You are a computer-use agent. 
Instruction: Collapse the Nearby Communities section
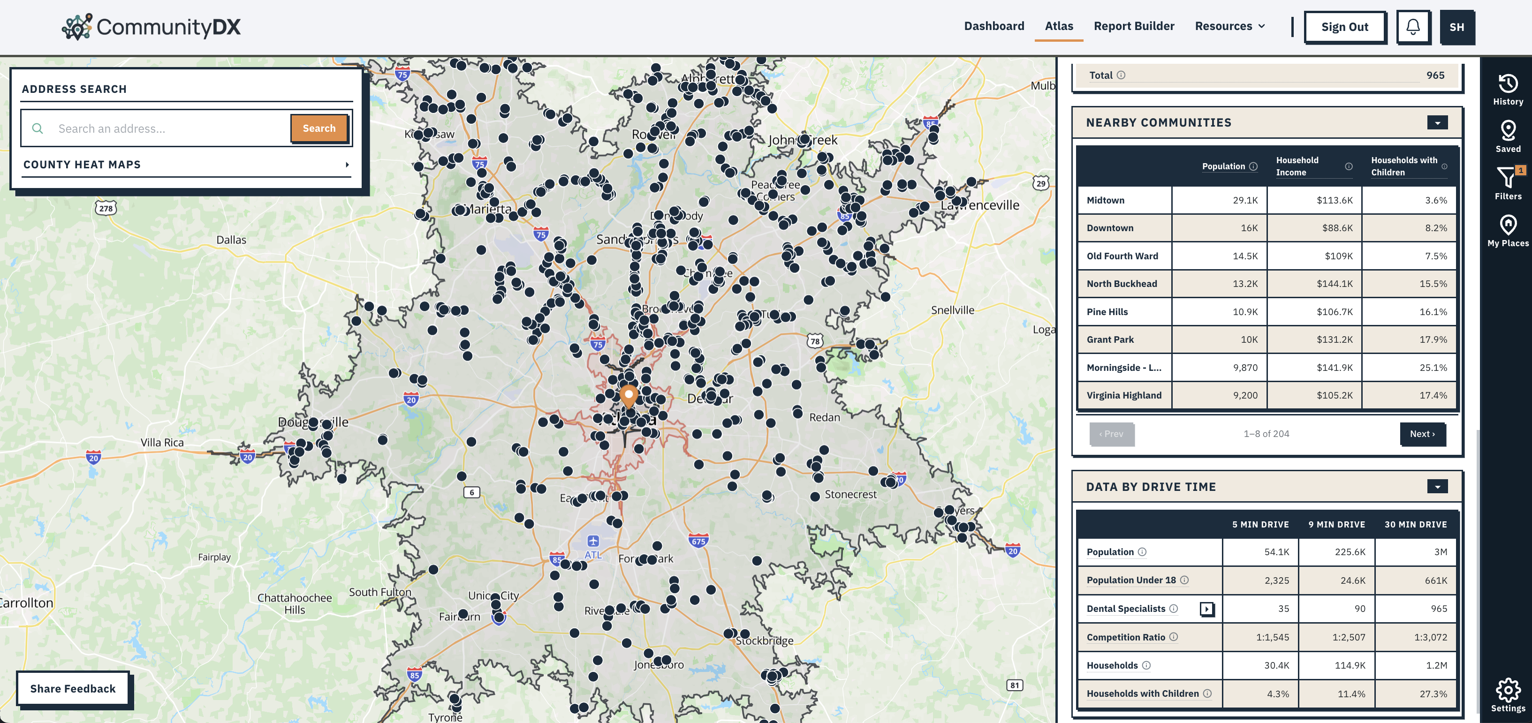1437,122
